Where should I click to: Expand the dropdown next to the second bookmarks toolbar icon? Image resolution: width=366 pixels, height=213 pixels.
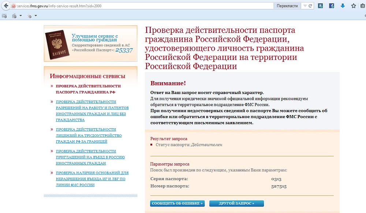coord(20,16)
